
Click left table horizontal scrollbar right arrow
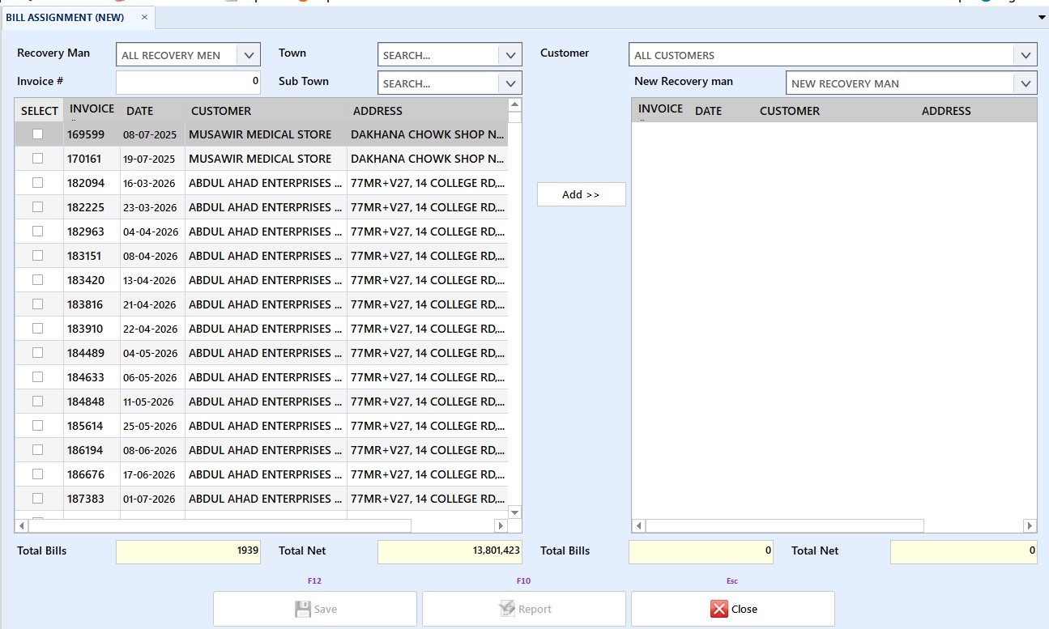[x=501, y=526]
